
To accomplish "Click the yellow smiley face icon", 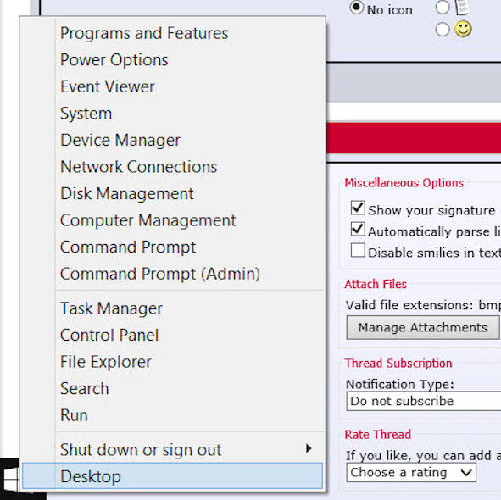I will [x=464, y=29].
